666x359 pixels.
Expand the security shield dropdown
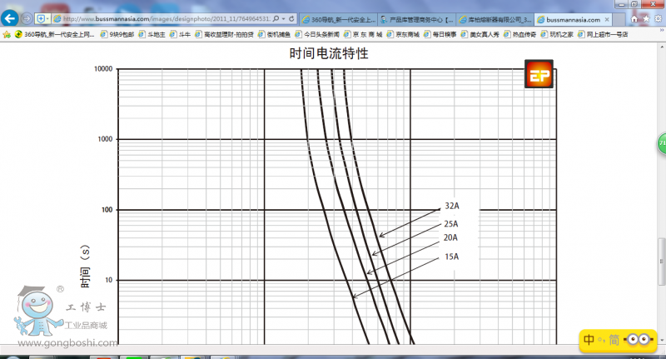[x=47, y=18]
